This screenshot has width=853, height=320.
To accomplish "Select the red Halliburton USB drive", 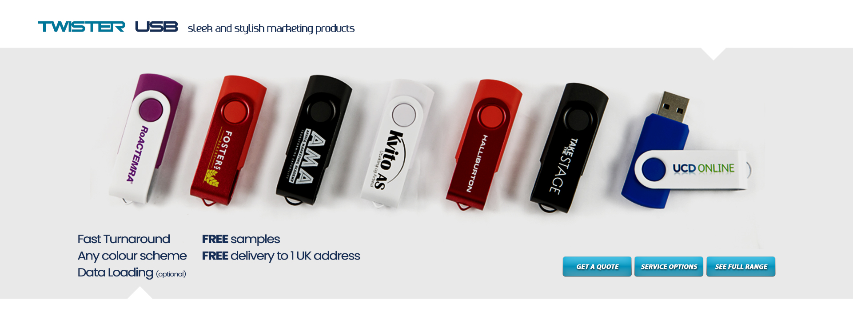I will 484,145.
